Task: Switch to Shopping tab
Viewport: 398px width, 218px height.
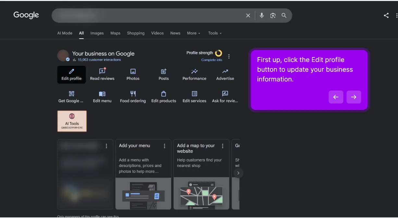Action: click(x=136, y=33)
